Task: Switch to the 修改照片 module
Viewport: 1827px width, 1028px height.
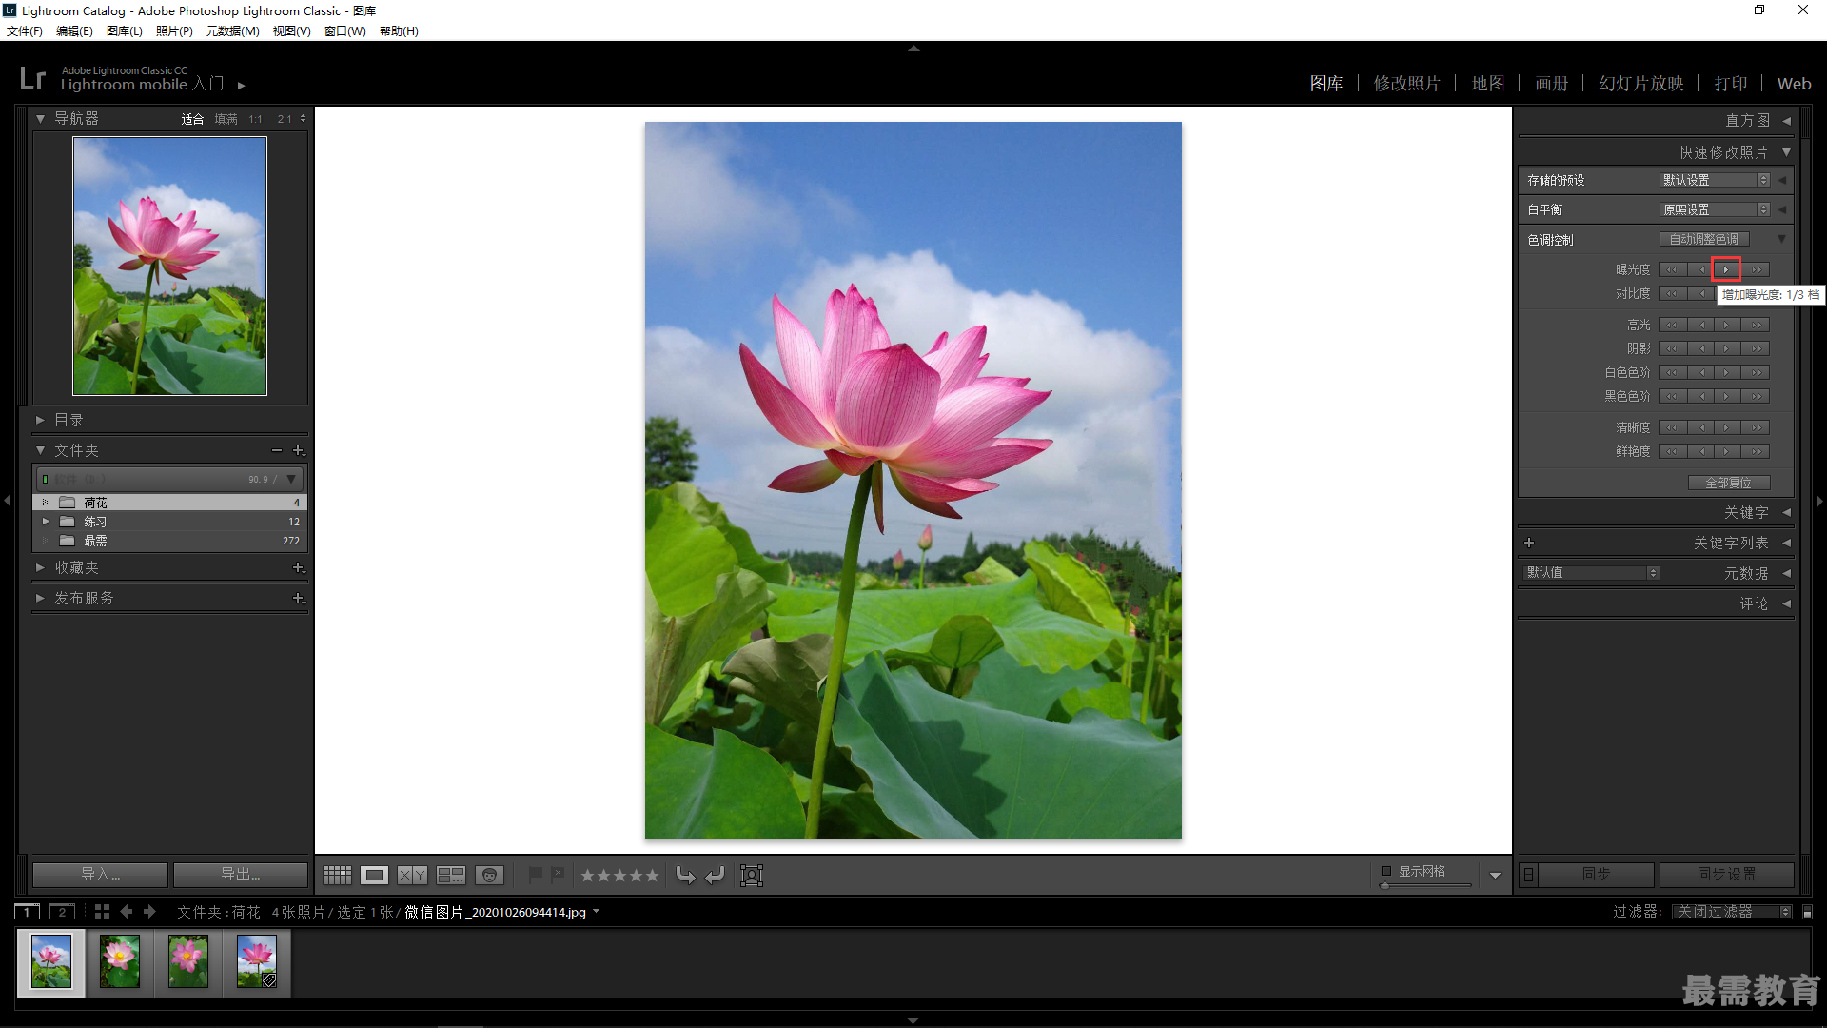Action: click(1407, 84)
